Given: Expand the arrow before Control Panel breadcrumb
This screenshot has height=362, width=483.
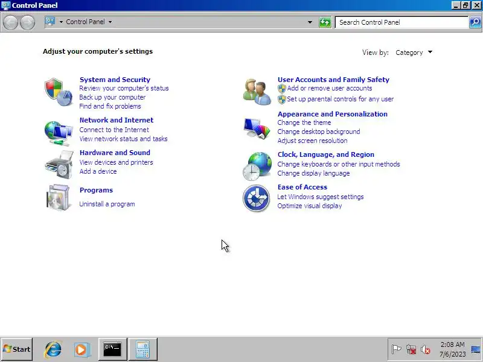Looking at the screenshot, I should point(61,22).
